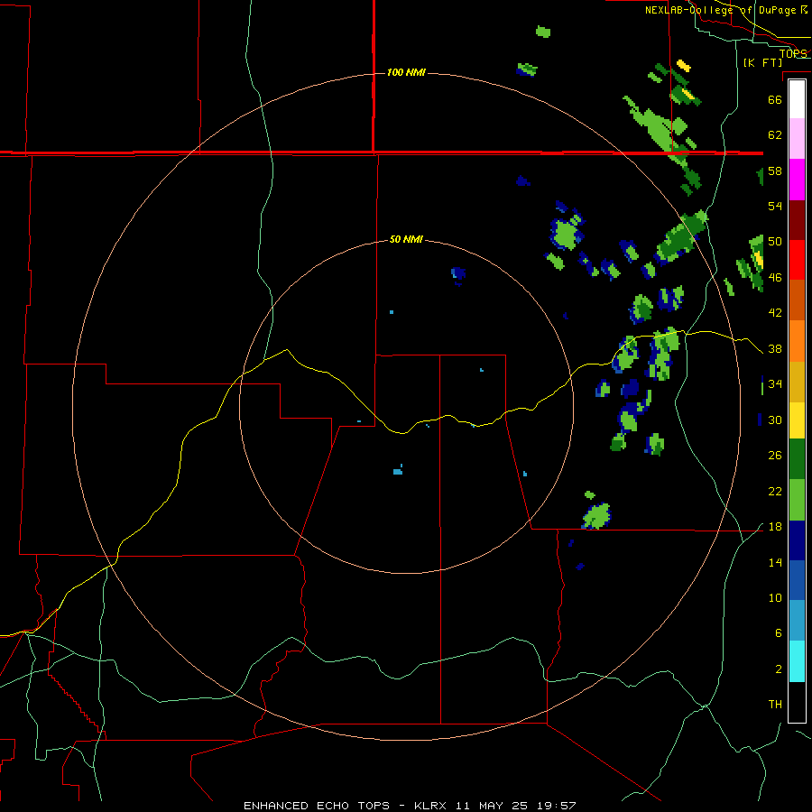
Task: Click the 'TH' threshold label
Action: click(x=775, y=704)
